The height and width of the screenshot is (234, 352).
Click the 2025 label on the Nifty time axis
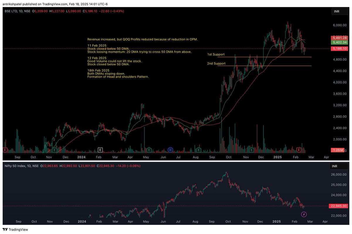pyautogui.click(x=277, y=222)
